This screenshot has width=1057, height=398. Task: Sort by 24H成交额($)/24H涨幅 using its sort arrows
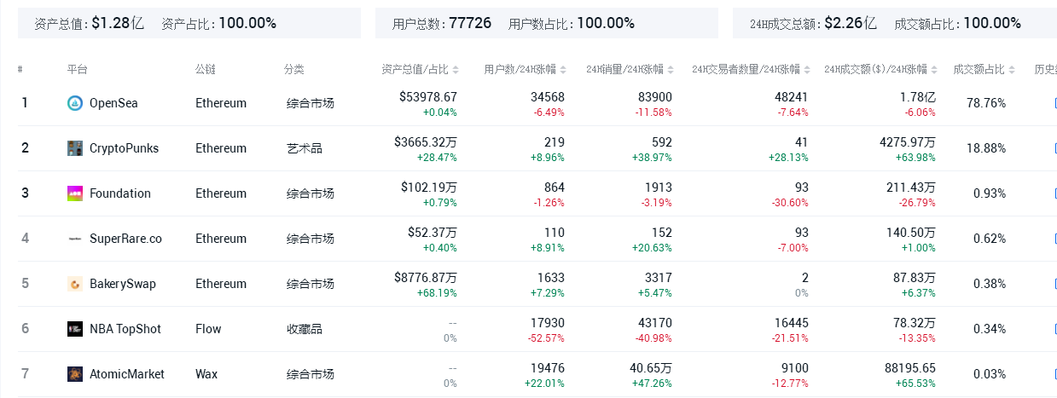[935, 69]
